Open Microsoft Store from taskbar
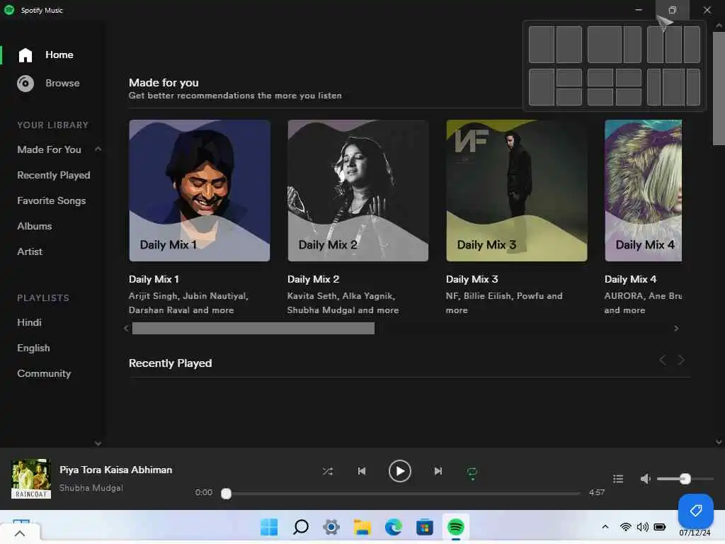This screenshot has width=725, height=544. click(425, 527)
